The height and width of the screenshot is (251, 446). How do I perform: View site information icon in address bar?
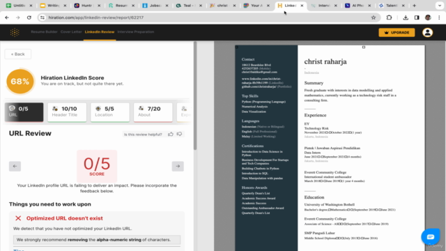pyautogui.click(x=43, y=17)
